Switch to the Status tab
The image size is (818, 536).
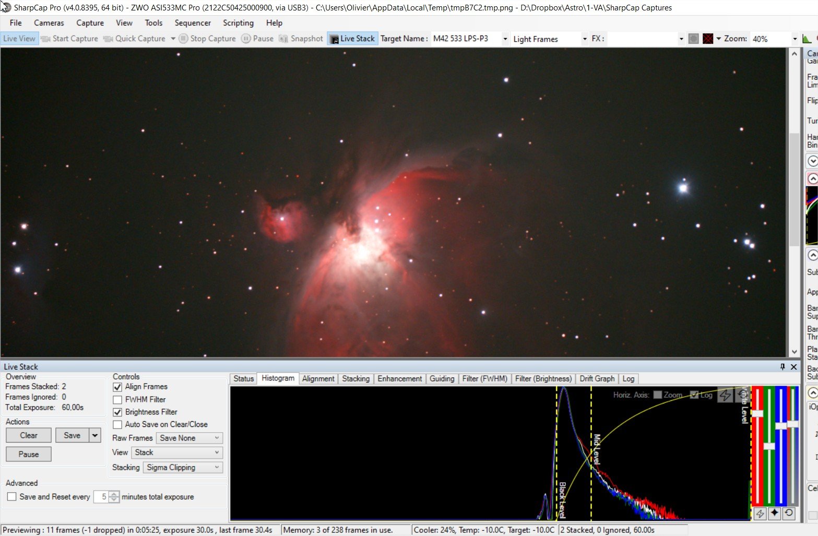(x=243, y=379)
